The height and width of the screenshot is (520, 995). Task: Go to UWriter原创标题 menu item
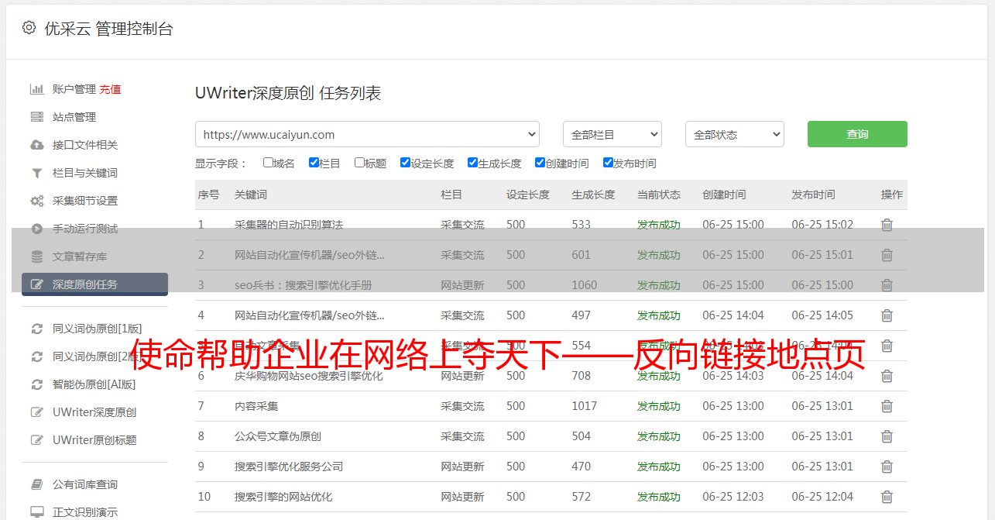point(94,440)
